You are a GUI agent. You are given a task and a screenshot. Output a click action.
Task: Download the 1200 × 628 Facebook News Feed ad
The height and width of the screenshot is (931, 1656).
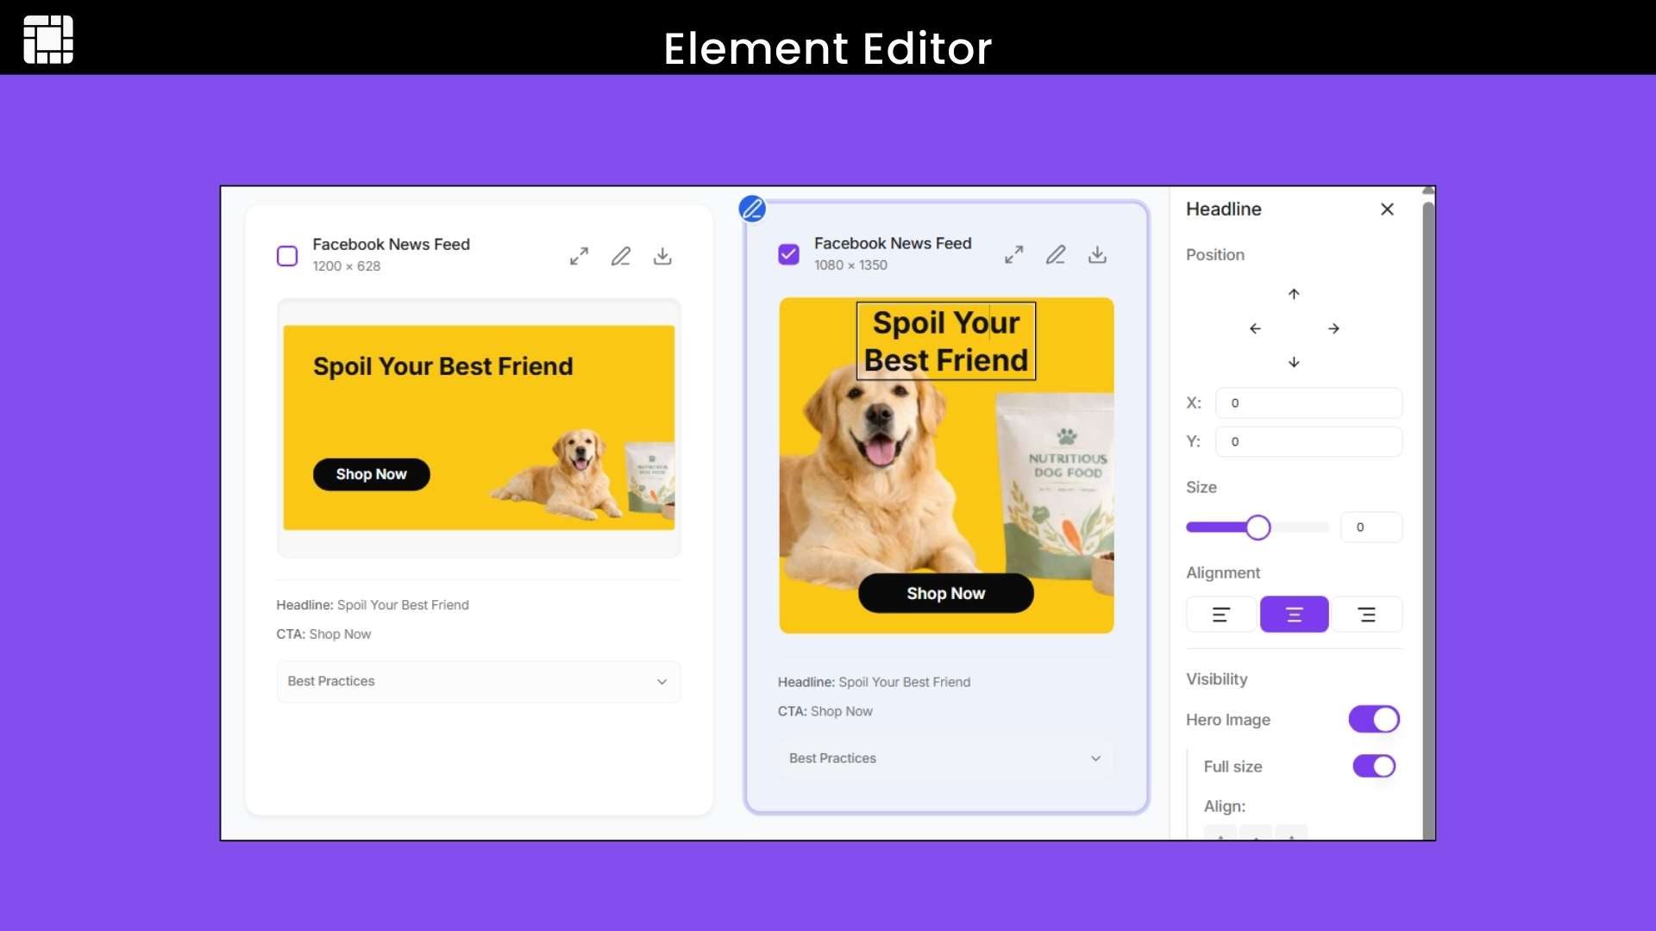662,256
